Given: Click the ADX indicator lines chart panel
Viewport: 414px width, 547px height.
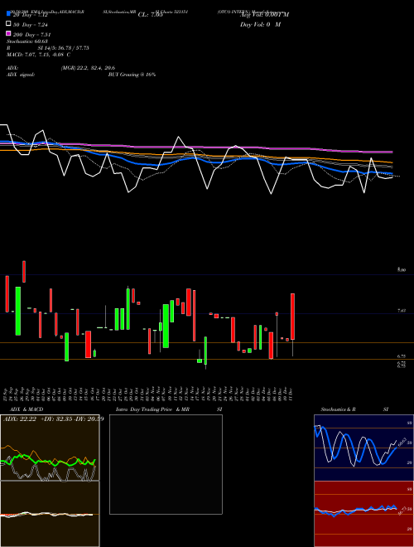Looking at the screenshot, I should [x=50, y=448].
